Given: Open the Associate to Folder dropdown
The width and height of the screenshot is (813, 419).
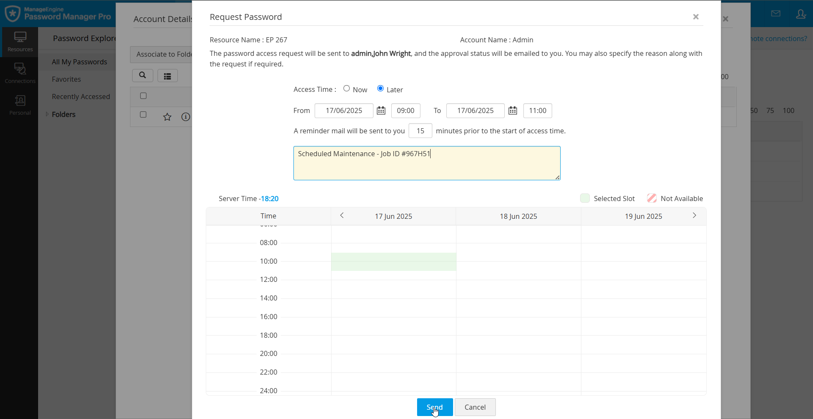Looking at the screenshot, I should [161, 54].
